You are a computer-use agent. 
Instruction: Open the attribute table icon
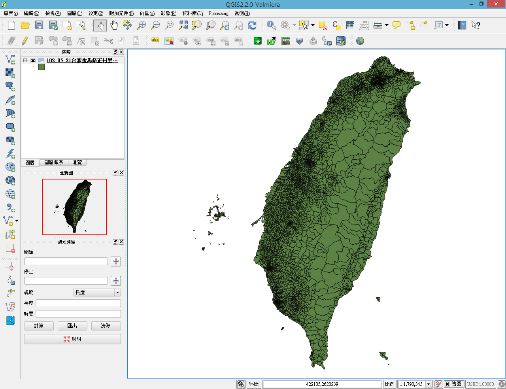pyautogui.click(x=350, y=26)
